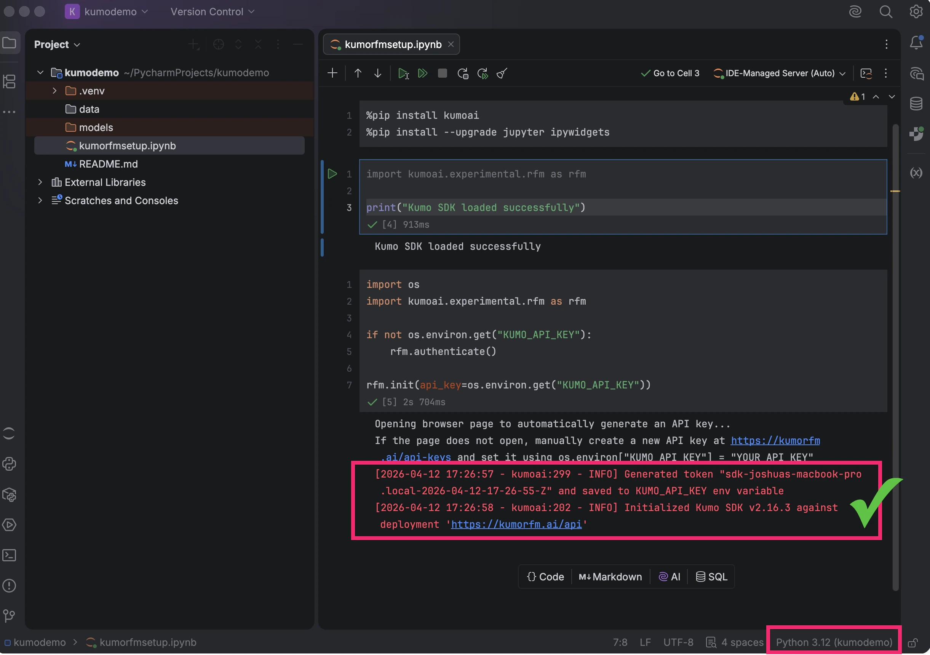
Task: Run the second notebook cell
Action: pyautogui.click(x=332, y=174)
